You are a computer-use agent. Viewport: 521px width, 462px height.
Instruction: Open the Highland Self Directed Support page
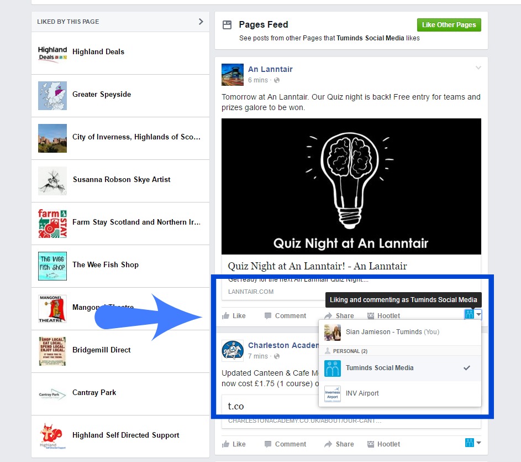[x=125, y=435]
